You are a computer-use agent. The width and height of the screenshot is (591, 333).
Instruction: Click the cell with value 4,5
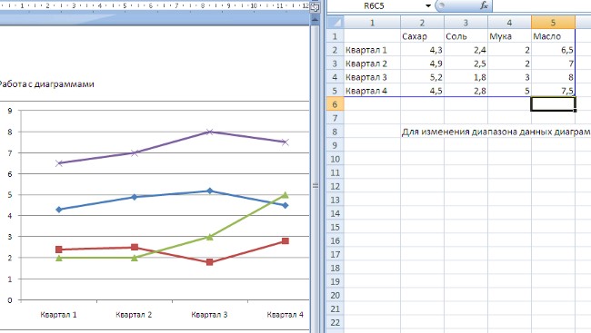pos(422,91)
